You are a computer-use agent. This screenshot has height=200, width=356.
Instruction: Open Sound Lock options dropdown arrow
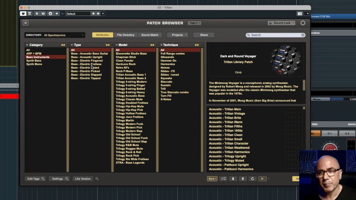click(x=293, y=23)
